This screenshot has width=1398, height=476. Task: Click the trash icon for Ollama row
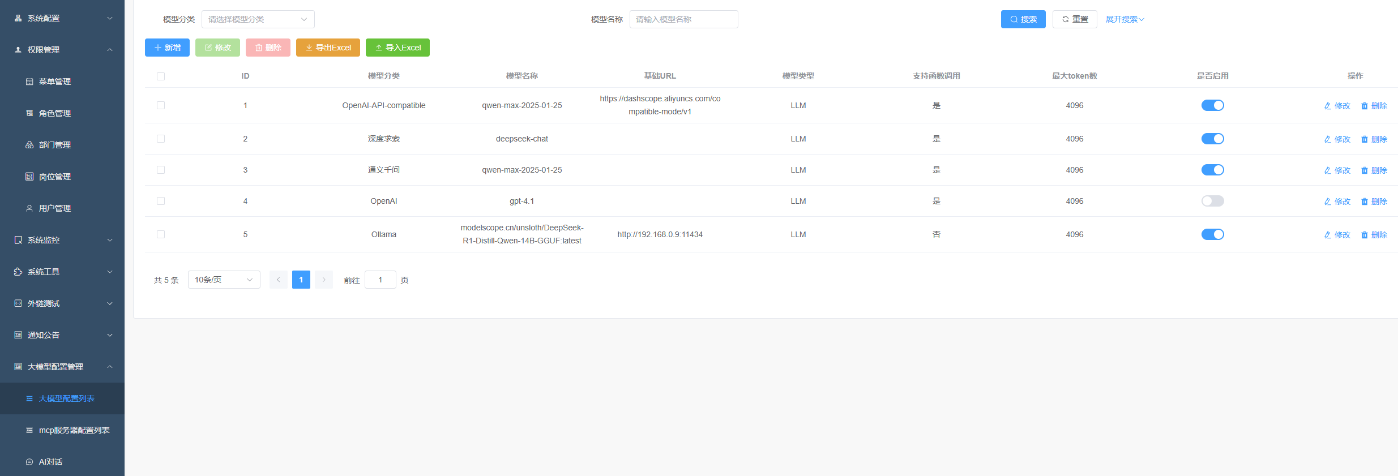point(1365,235)
